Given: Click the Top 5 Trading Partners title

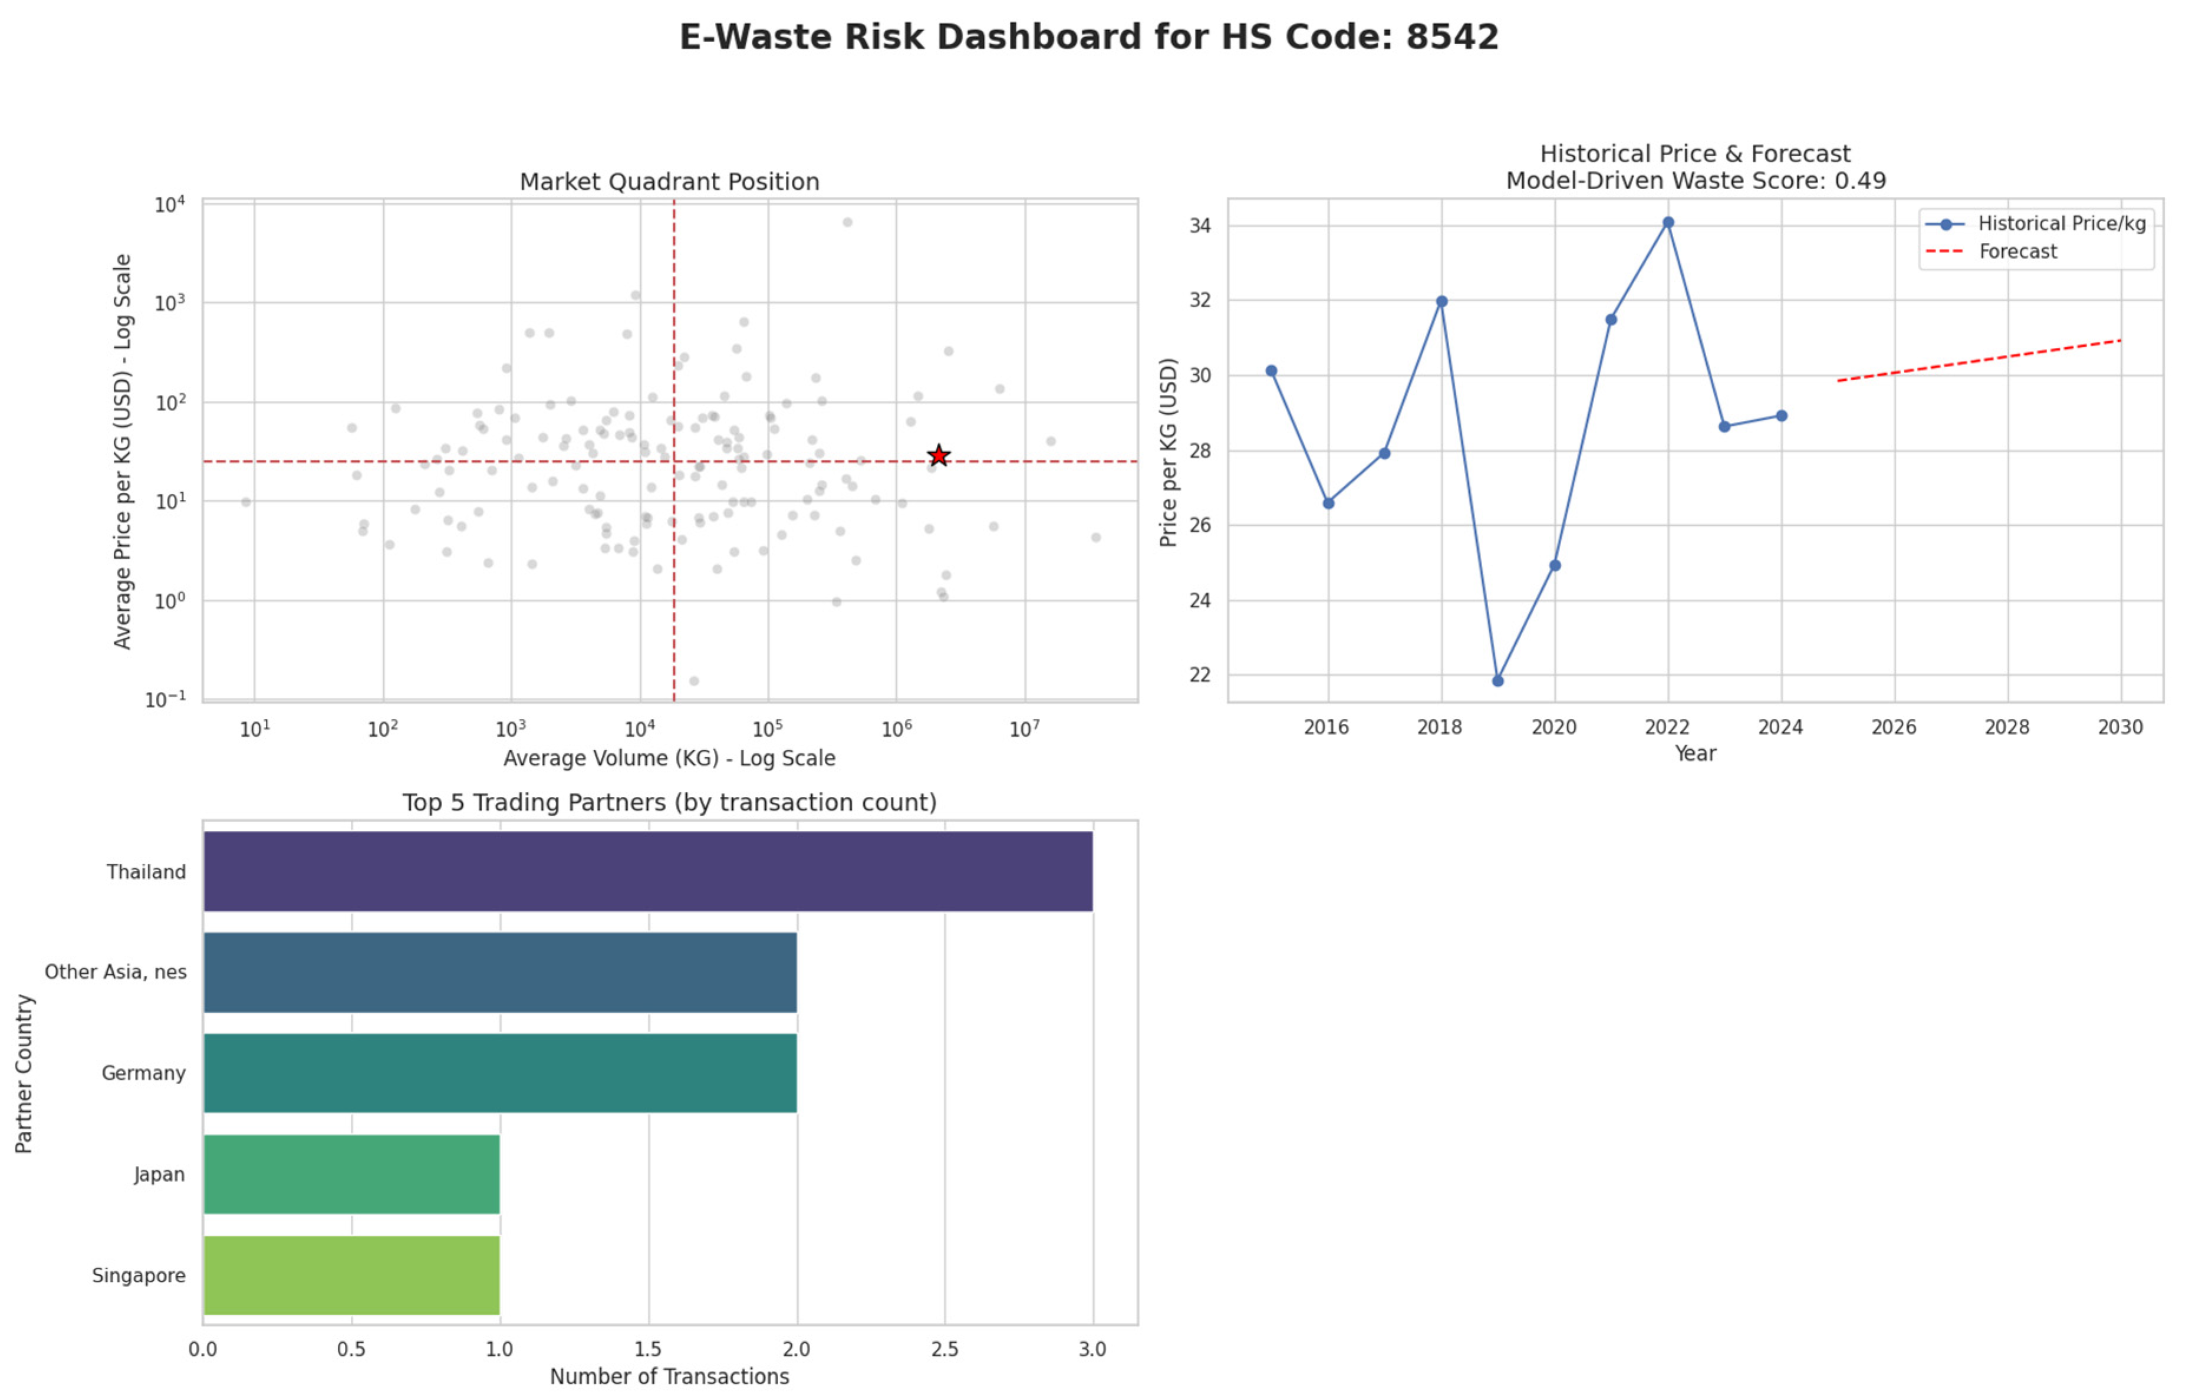Looking at the screenshot, I should tap(669, 803).
